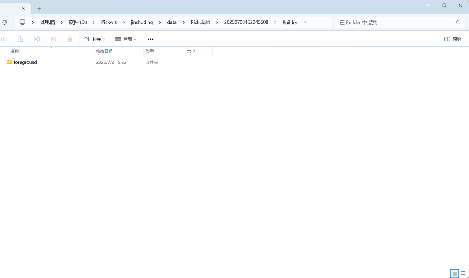
Task: Navigate to PickLight in the breadcrumb
Action: click(x=200, y=22)
